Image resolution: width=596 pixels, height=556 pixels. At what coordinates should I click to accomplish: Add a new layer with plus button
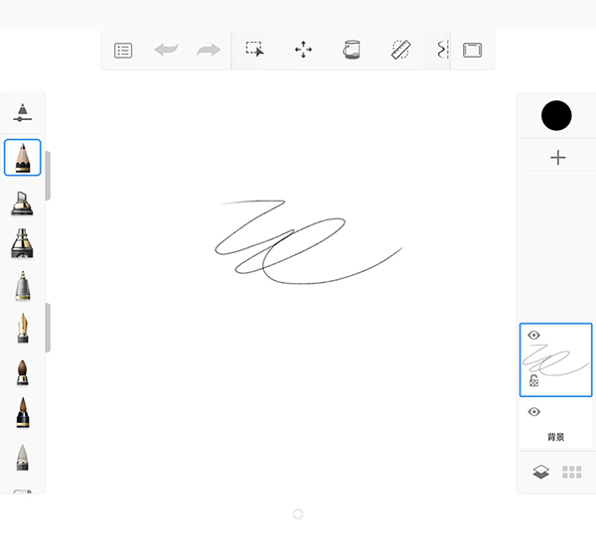pos(557,158)
